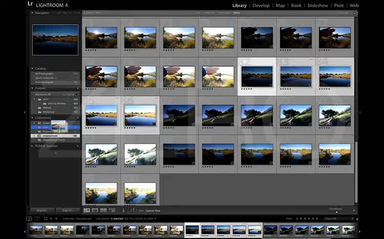Switch to Grid view icon in toolbar

pos(87,210)
